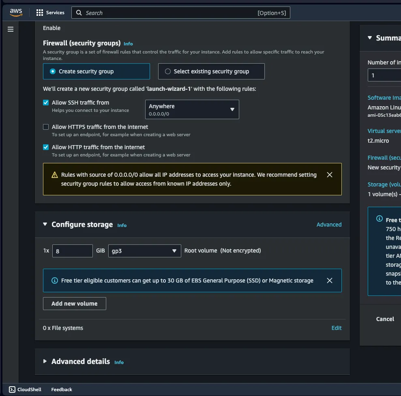Click Advanced link in Configure storage
This screenshot has height=396, width=401.
coord(329,225)
